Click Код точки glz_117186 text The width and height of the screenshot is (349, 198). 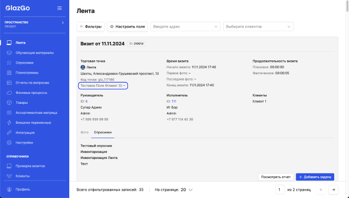pos(97,79)
